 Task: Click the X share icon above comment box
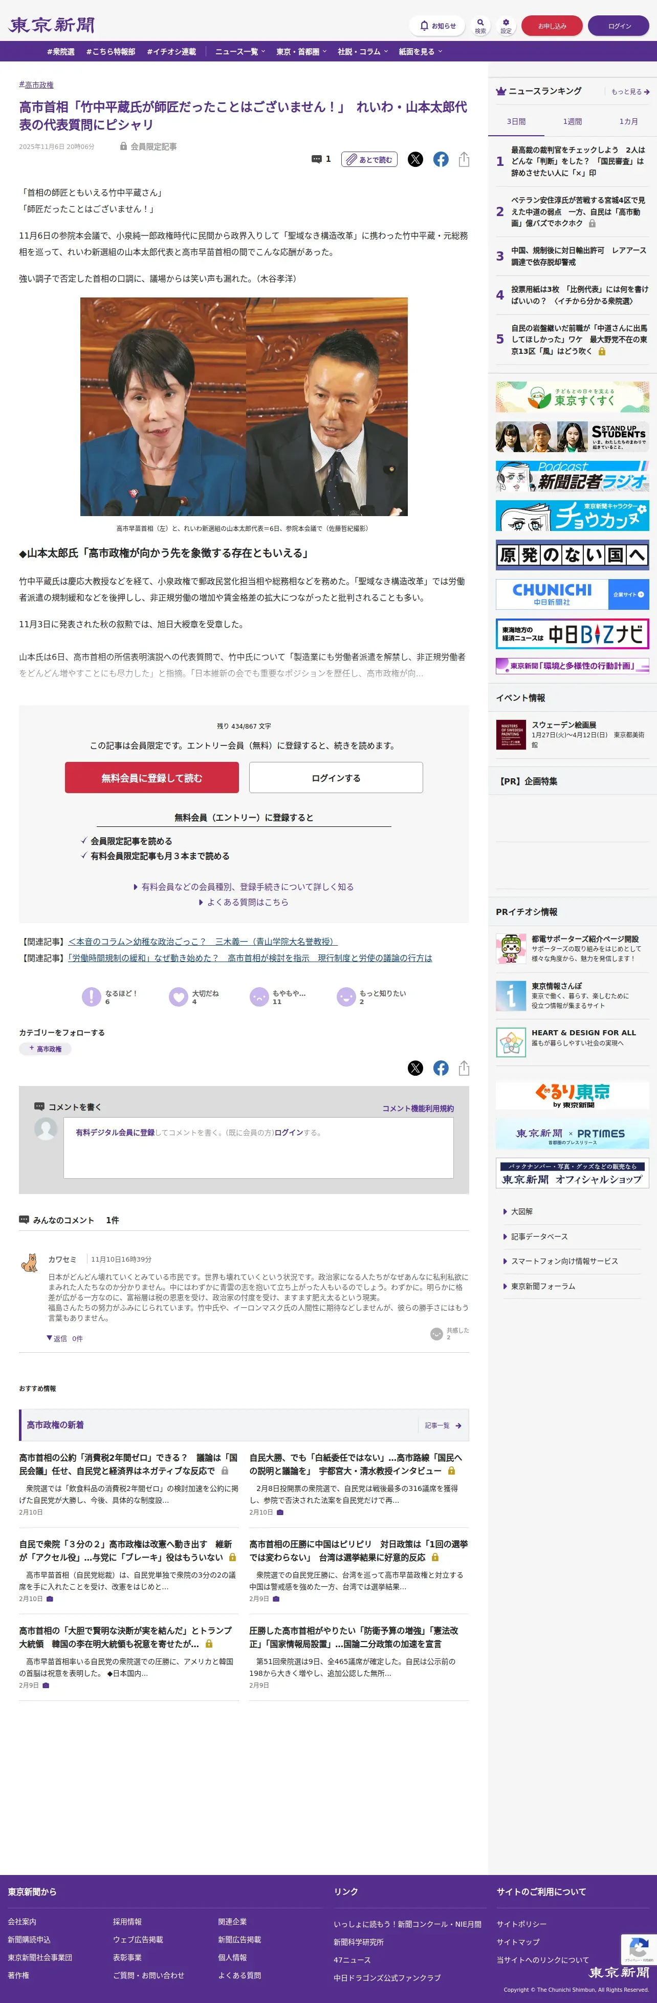pos(416,1069)
